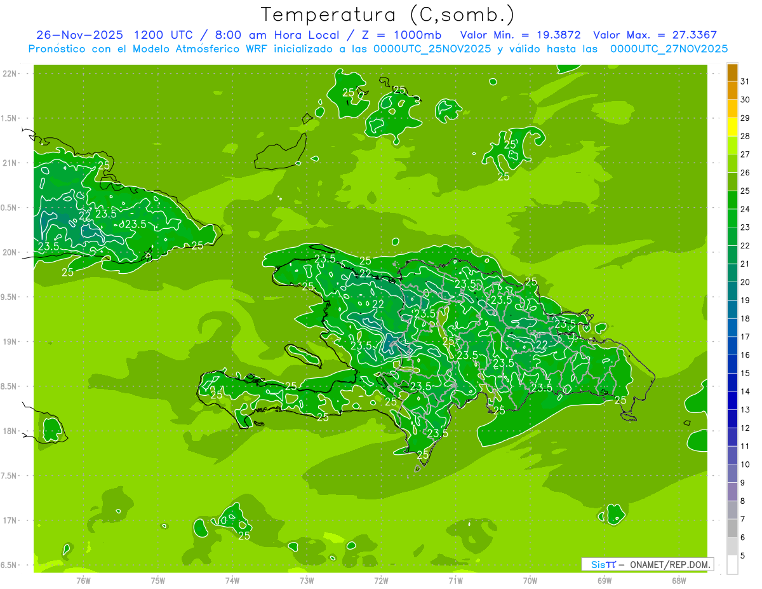This screenshot has width=762, height=589.
Task: Click the 69W longitude axis label
Action: [x=604, y=580]
